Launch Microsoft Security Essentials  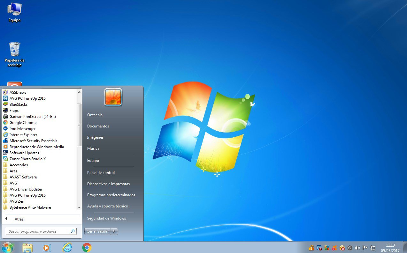pos(33,141)
